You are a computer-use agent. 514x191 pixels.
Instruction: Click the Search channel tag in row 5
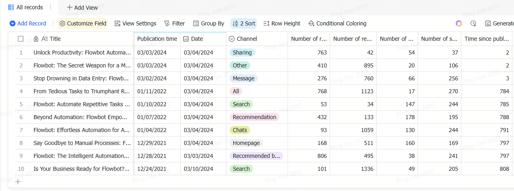pyautogui.click(x=241, y=104)
